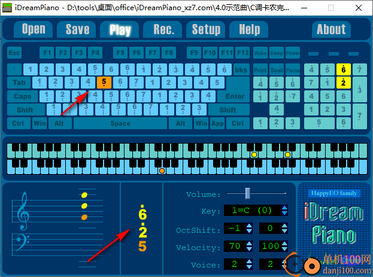Click the bks backspace virtual key
This screenshot has height=277, width=373.
241,69
